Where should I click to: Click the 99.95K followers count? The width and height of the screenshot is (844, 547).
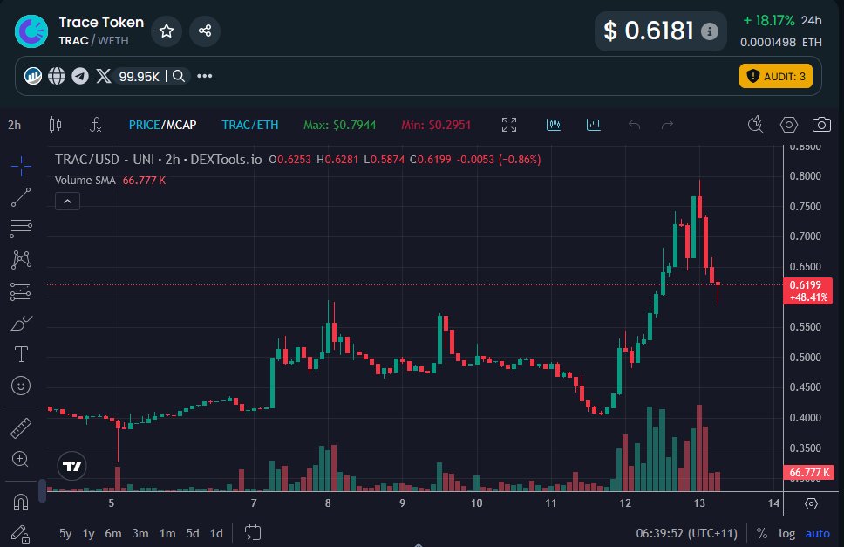click(139, 77)
